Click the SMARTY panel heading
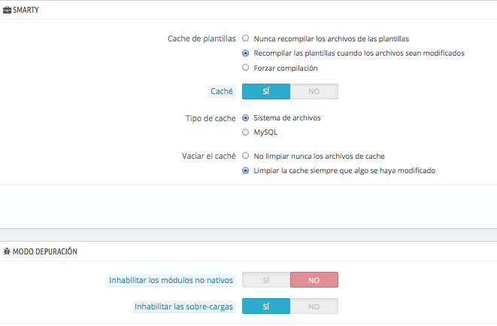The image size is (497, 326). [26, 10]
